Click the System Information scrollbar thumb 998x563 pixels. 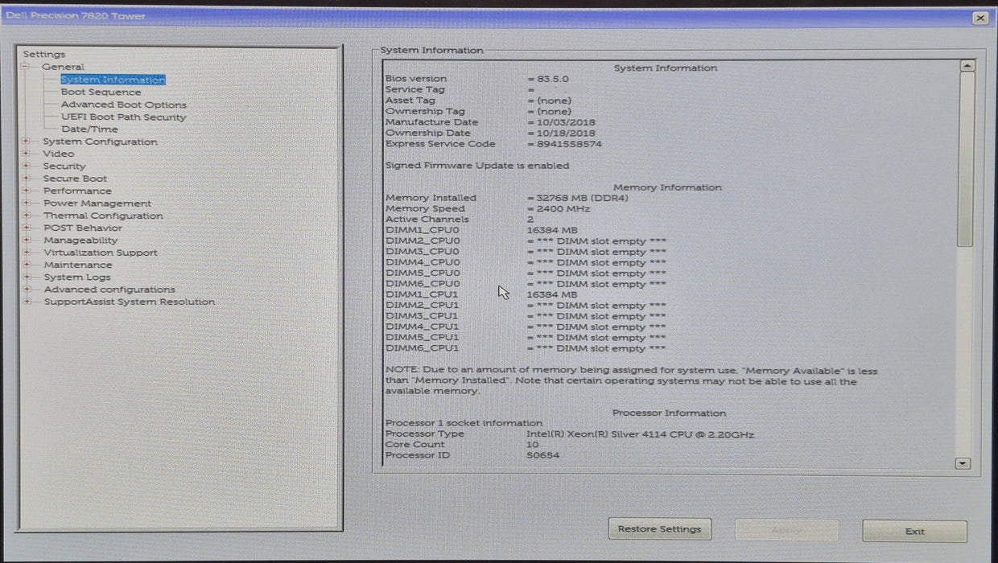pos(966,159)
